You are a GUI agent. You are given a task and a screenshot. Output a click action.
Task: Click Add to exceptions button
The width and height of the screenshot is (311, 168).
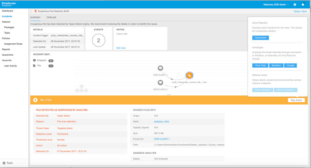coord(285,90)
